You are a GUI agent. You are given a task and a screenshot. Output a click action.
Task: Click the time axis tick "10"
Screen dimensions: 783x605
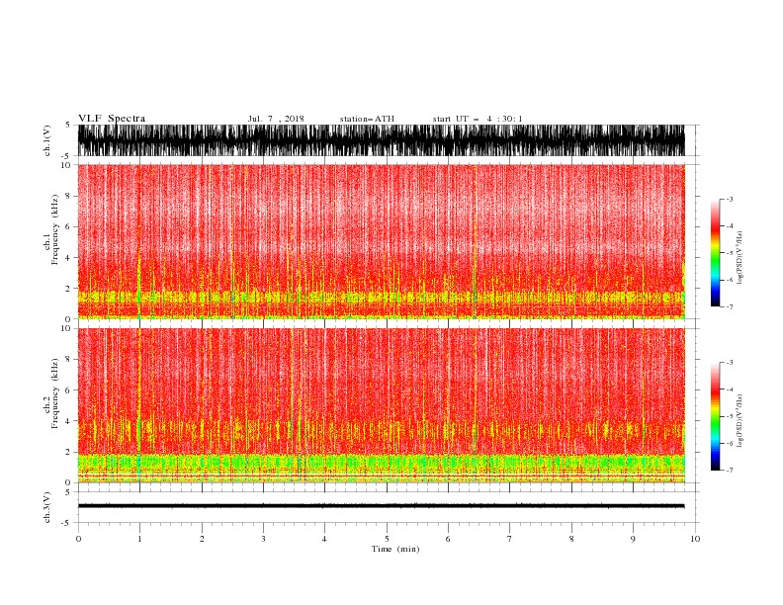(695, 539)
